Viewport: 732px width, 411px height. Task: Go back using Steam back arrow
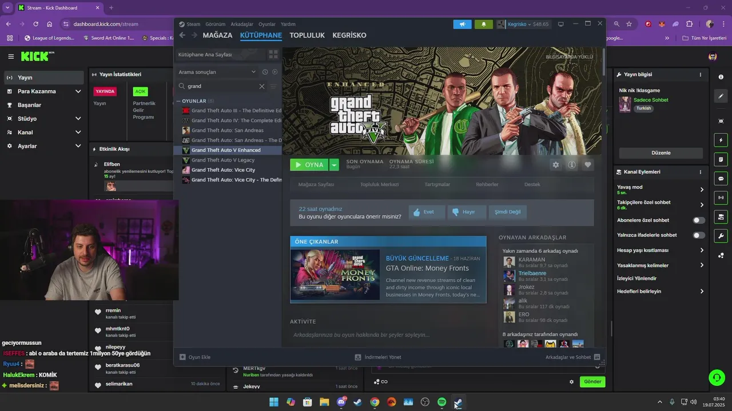182,35
